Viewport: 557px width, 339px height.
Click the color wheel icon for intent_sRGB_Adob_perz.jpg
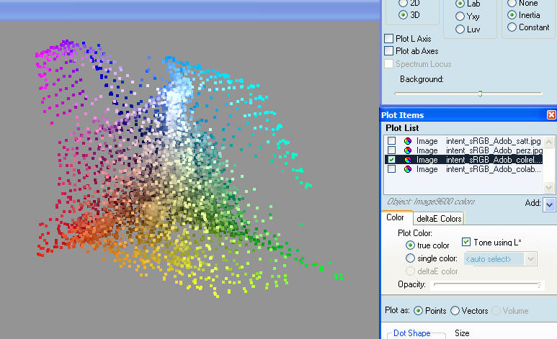tap(408, 150)
